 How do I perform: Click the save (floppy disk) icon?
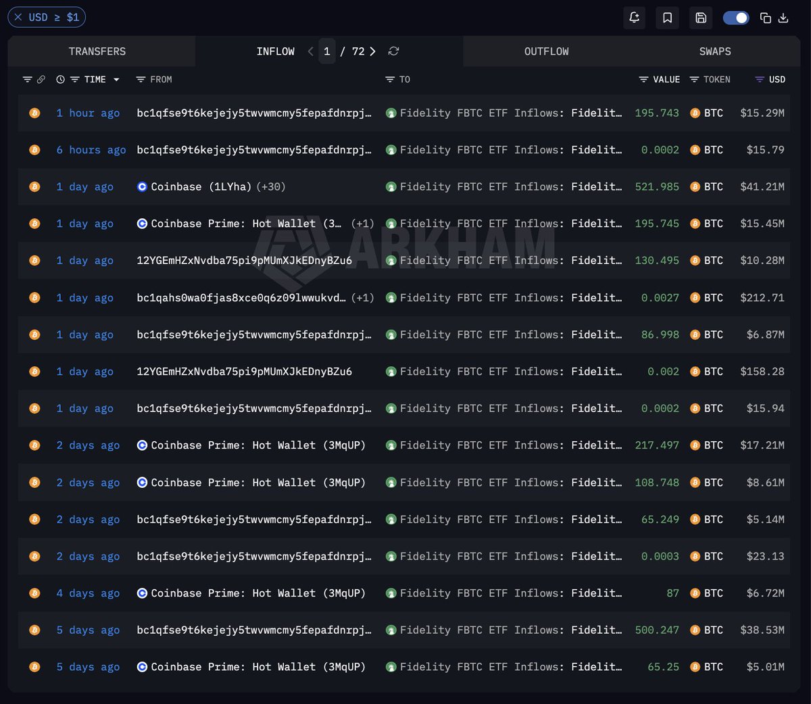[x=701, y=18]
